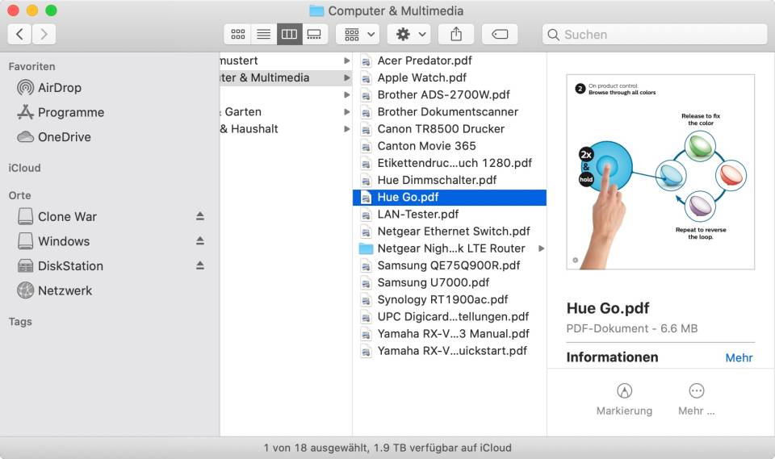Select LAN-Tester.pdf
This screenshot has width=775, height=459.
(450, 215)
